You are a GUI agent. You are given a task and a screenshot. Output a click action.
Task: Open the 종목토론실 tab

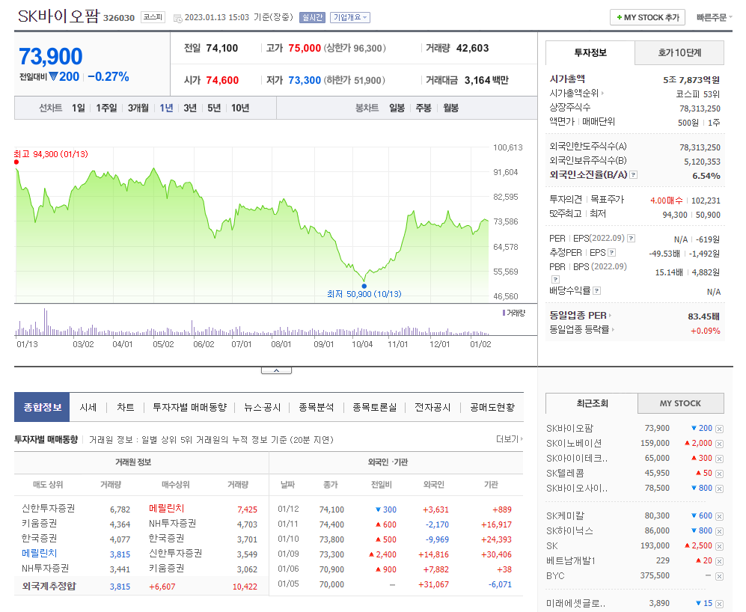(374, 407)
